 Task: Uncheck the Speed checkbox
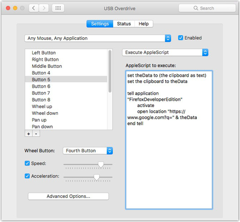point(27,163)
